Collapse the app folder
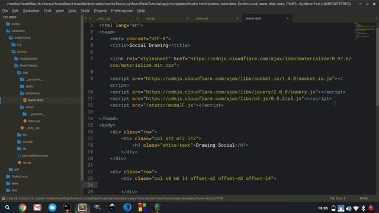The width and height of the screenshot is (379, 213). (23, 72)
